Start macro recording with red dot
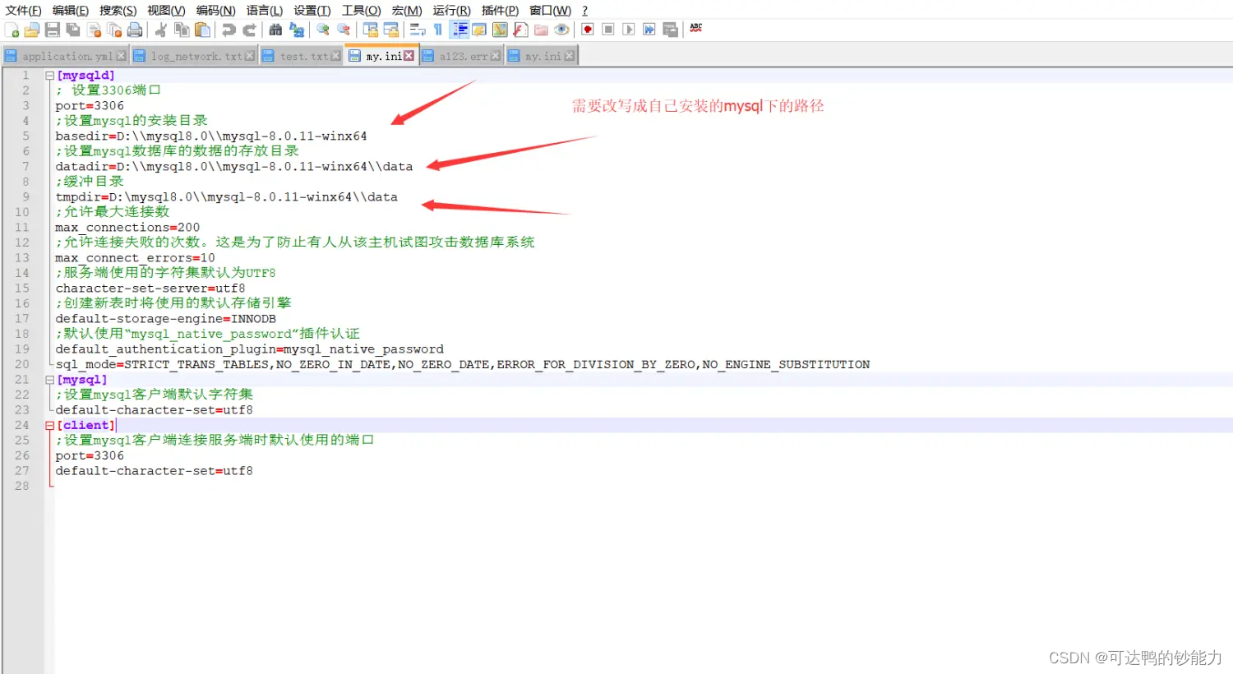This screenshot has height=674, width=1233. [x=588, y=30]
